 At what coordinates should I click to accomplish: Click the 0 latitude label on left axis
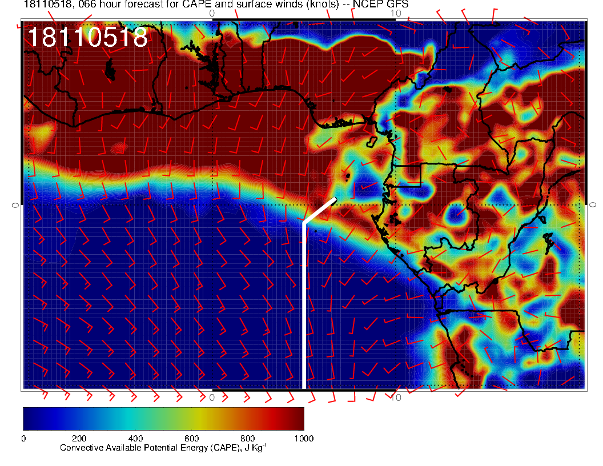[x=16, y=204]
